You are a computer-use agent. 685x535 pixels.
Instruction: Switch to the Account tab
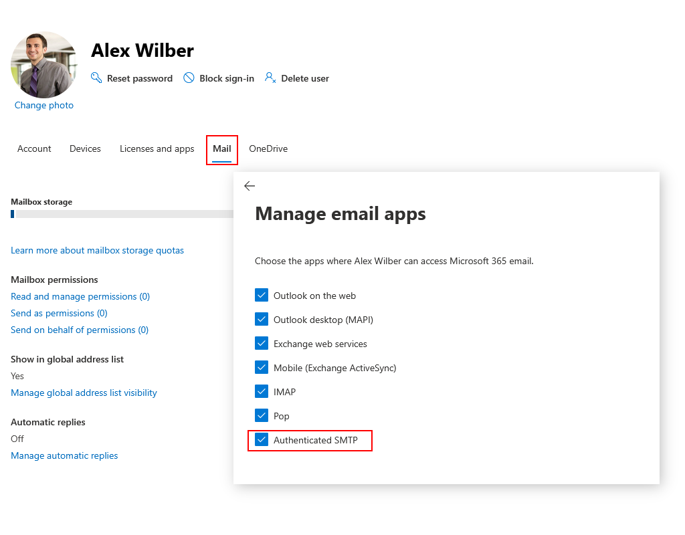34,148
